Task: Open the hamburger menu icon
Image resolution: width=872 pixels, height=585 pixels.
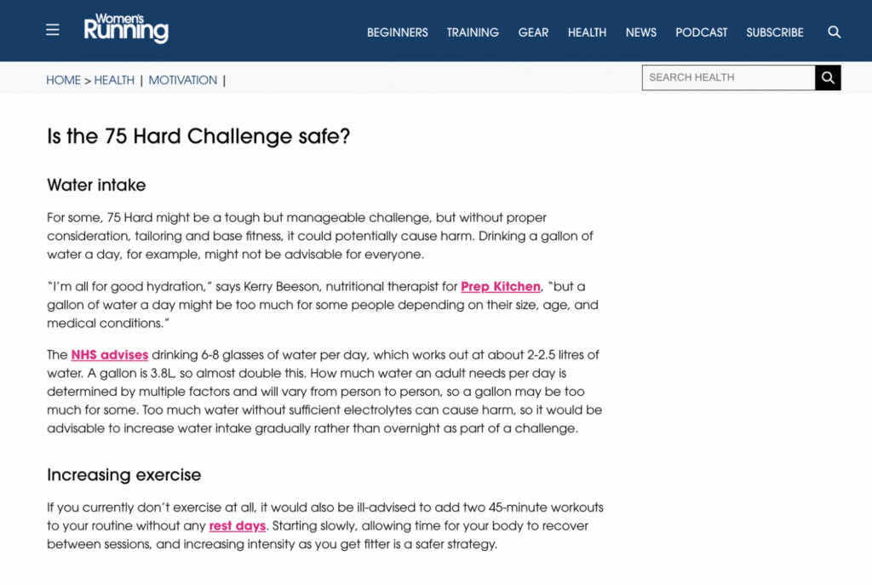Action: tap(53, 31)
